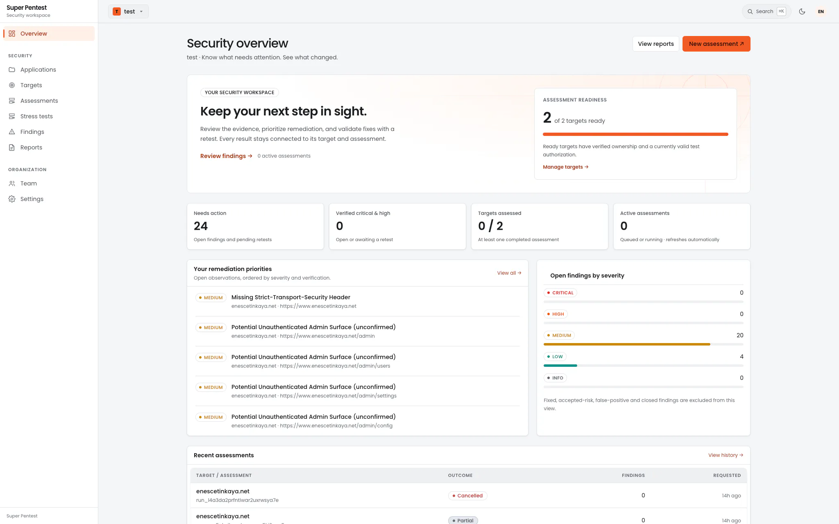Open the Applications menu item
Image resolution: width=839 pixels, height=524 pixels.
point(49,70)
